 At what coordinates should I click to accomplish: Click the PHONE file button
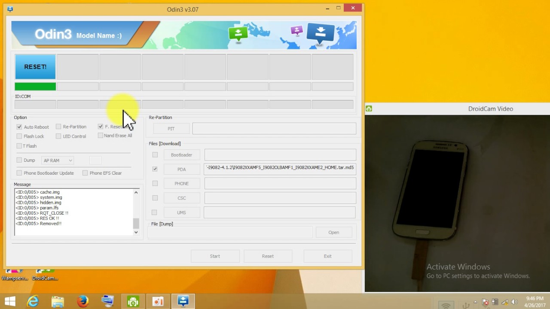pos(181,183)
